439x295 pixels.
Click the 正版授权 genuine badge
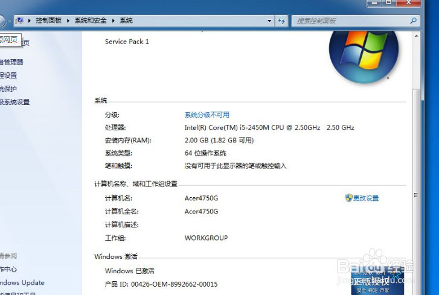click(377, 281)
